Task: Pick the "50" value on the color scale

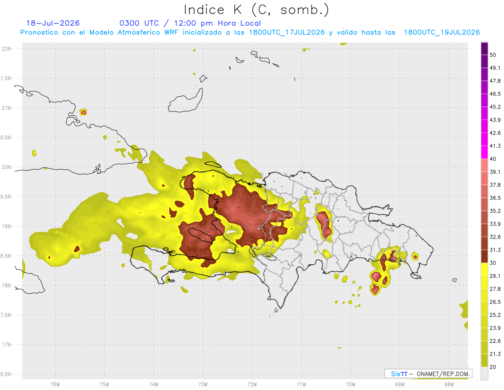Action: click(493, 55)
